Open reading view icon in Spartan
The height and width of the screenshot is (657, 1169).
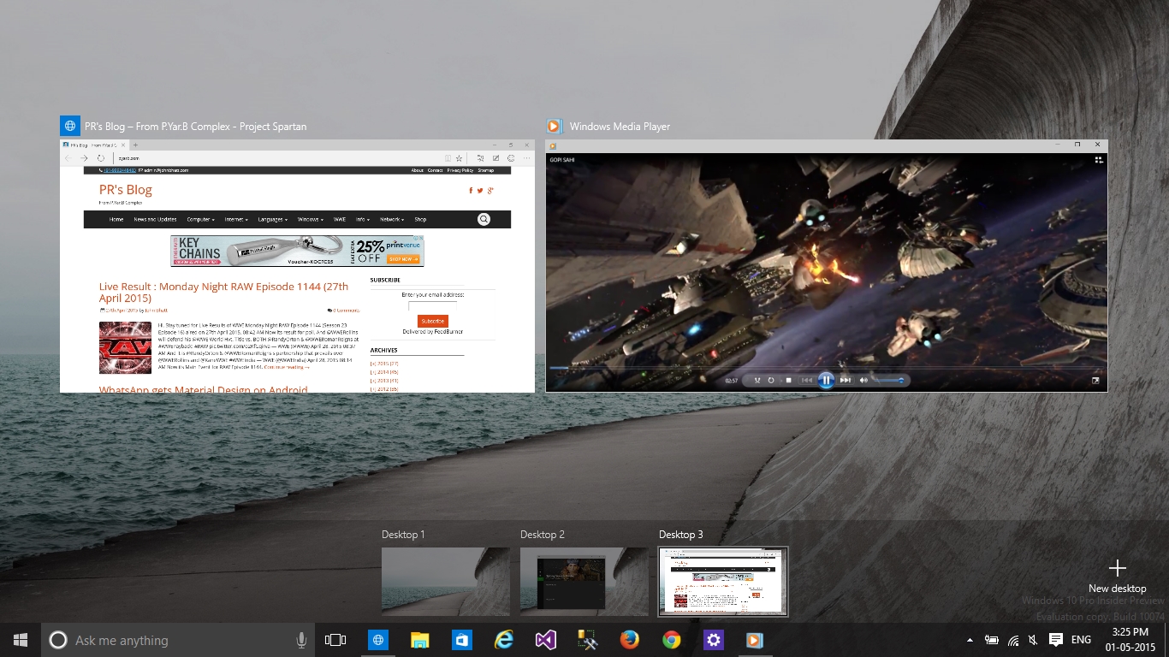click(x=448, y=158)
